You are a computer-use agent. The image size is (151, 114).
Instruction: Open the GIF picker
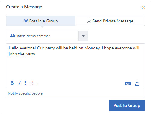pos(128,84)
